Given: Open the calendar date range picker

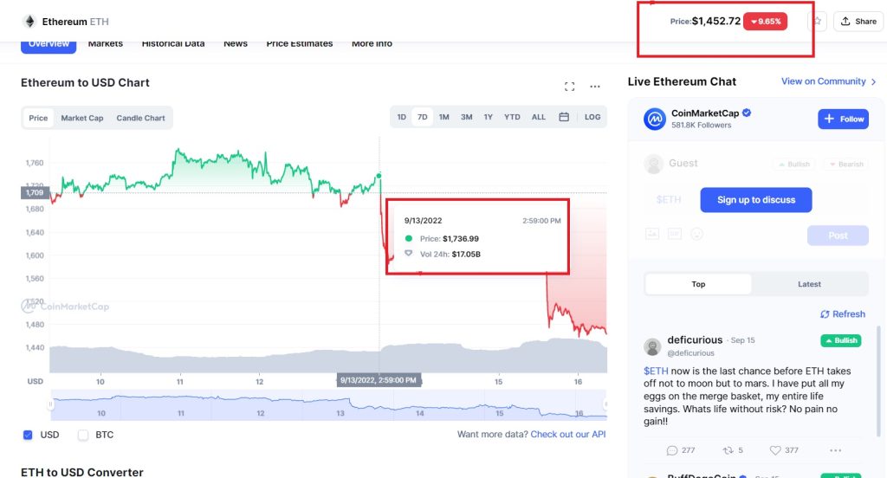Looking at the screenshot, I should (564, 117).
